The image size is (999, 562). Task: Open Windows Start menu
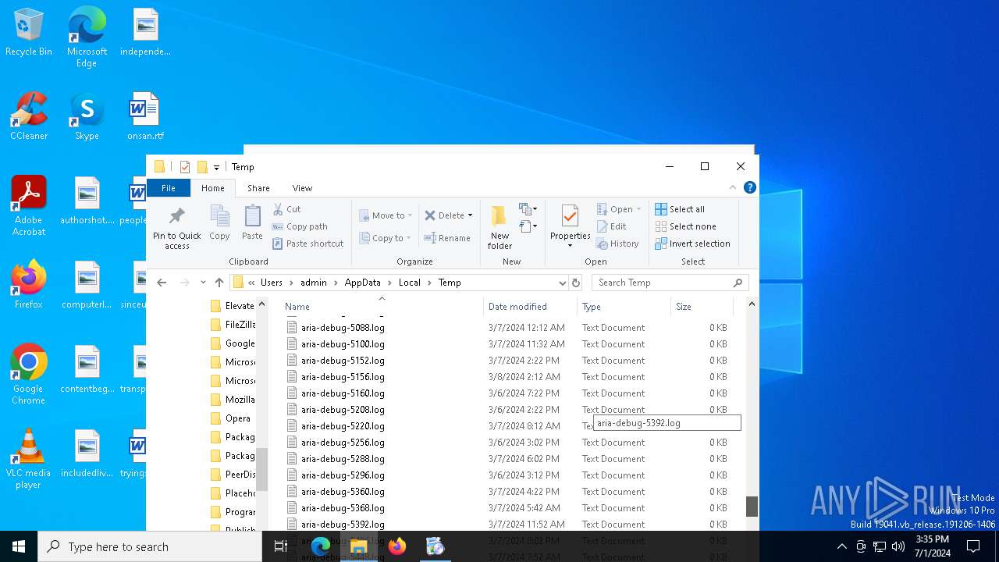(x=19, y=546)
